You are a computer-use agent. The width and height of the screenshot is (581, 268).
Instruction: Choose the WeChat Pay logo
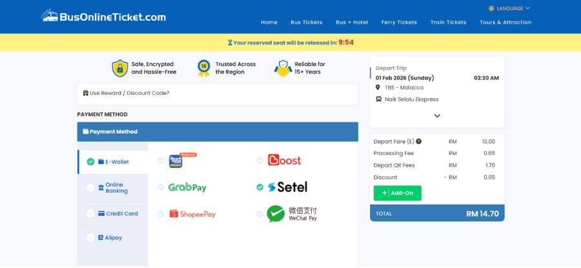tap(292, 214)
